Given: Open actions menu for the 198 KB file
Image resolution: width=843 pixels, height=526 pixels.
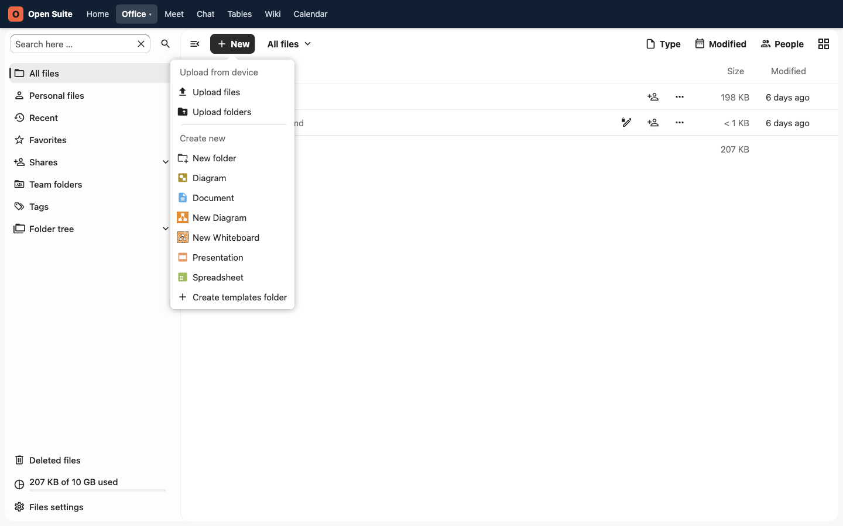Looking at the screenshot, I should click(x=680, y=97).
